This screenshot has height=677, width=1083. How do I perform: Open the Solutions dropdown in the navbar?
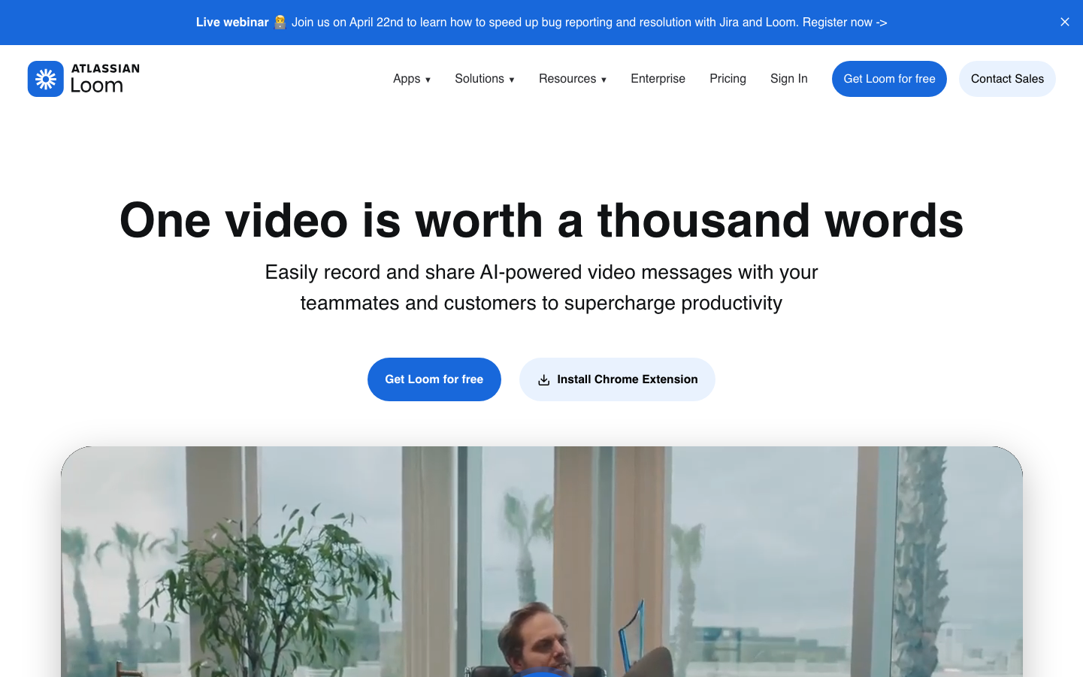(484, 79)
